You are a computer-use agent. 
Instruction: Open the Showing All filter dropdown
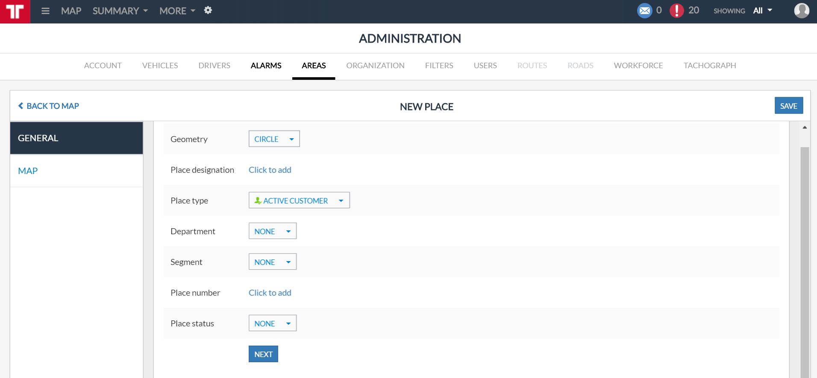762,11
